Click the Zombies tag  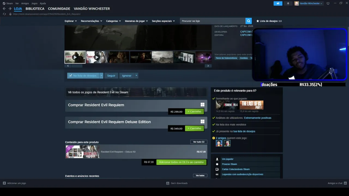pyautogui.click(x=244, y=58)
